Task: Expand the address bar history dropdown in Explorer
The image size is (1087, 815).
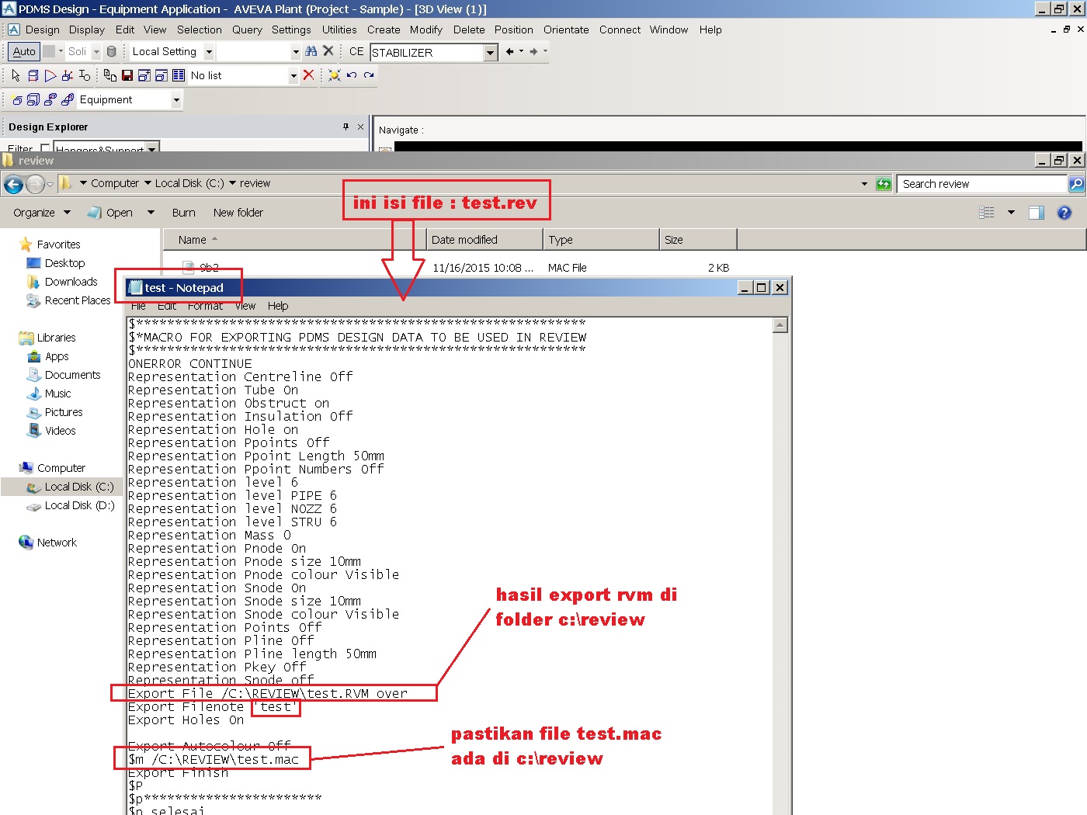Action: pyautogui.click(x=864, y=184)
